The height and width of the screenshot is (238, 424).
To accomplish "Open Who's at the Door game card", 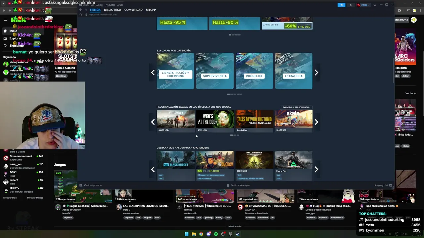I will click(215, 121).
